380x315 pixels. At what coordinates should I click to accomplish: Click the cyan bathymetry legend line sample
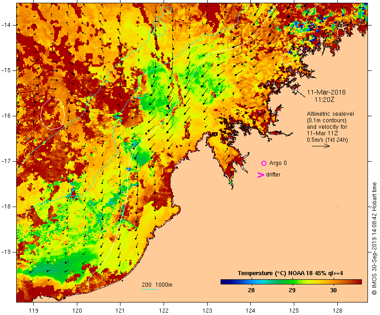(x=150, y=289)
